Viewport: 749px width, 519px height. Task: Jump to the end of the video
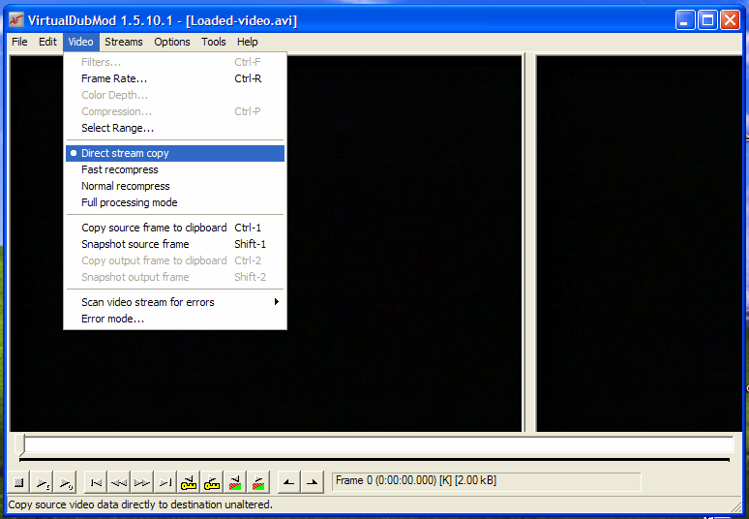(x=165, y=482)
